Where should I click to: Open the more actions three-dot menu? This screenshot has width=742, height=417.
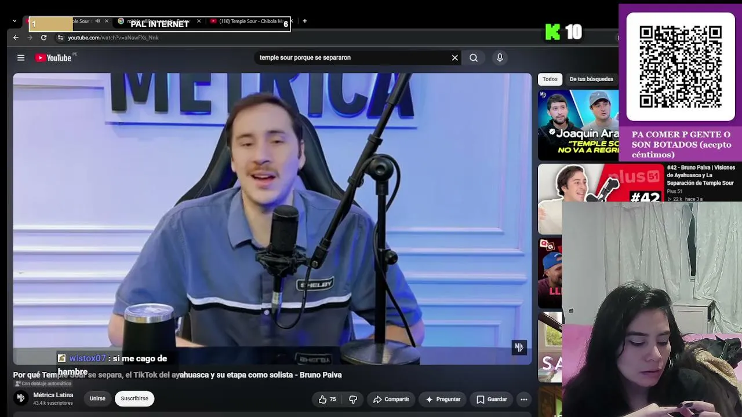click(x=524, y=399)
